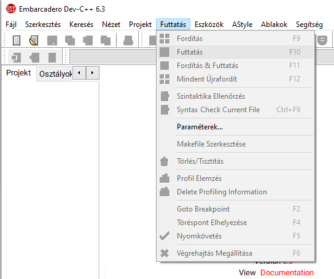Close the open Futtatás menu via its header
Image resolution: width=334 pixels, height=279 pixels.
coord(173,25)
